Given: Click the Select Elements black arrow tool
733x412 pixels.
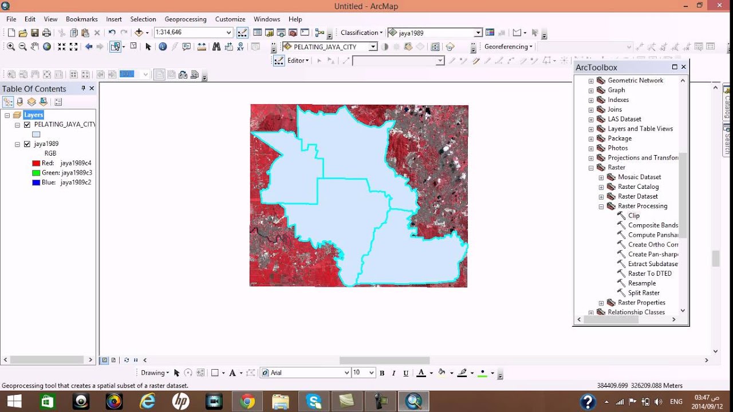Looking at the screenshot, I should (148, 47).
